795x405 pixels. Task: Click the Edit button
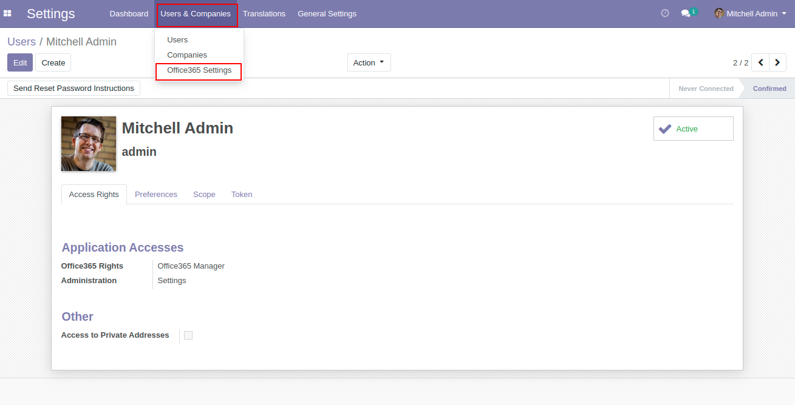(20, 62)
